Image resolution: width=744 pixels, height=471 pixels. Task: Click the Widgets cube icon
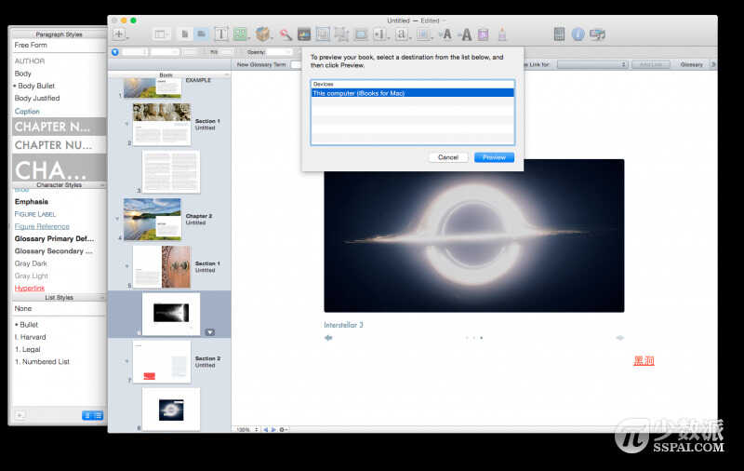263,34
